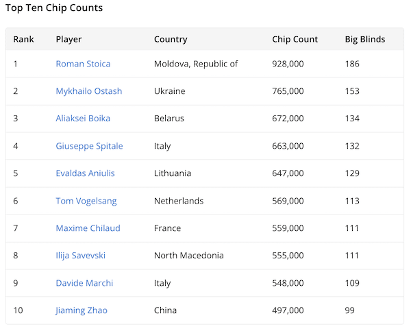Click the Rank column header
The width and height of the screenshot is (411, 331).
23,39
